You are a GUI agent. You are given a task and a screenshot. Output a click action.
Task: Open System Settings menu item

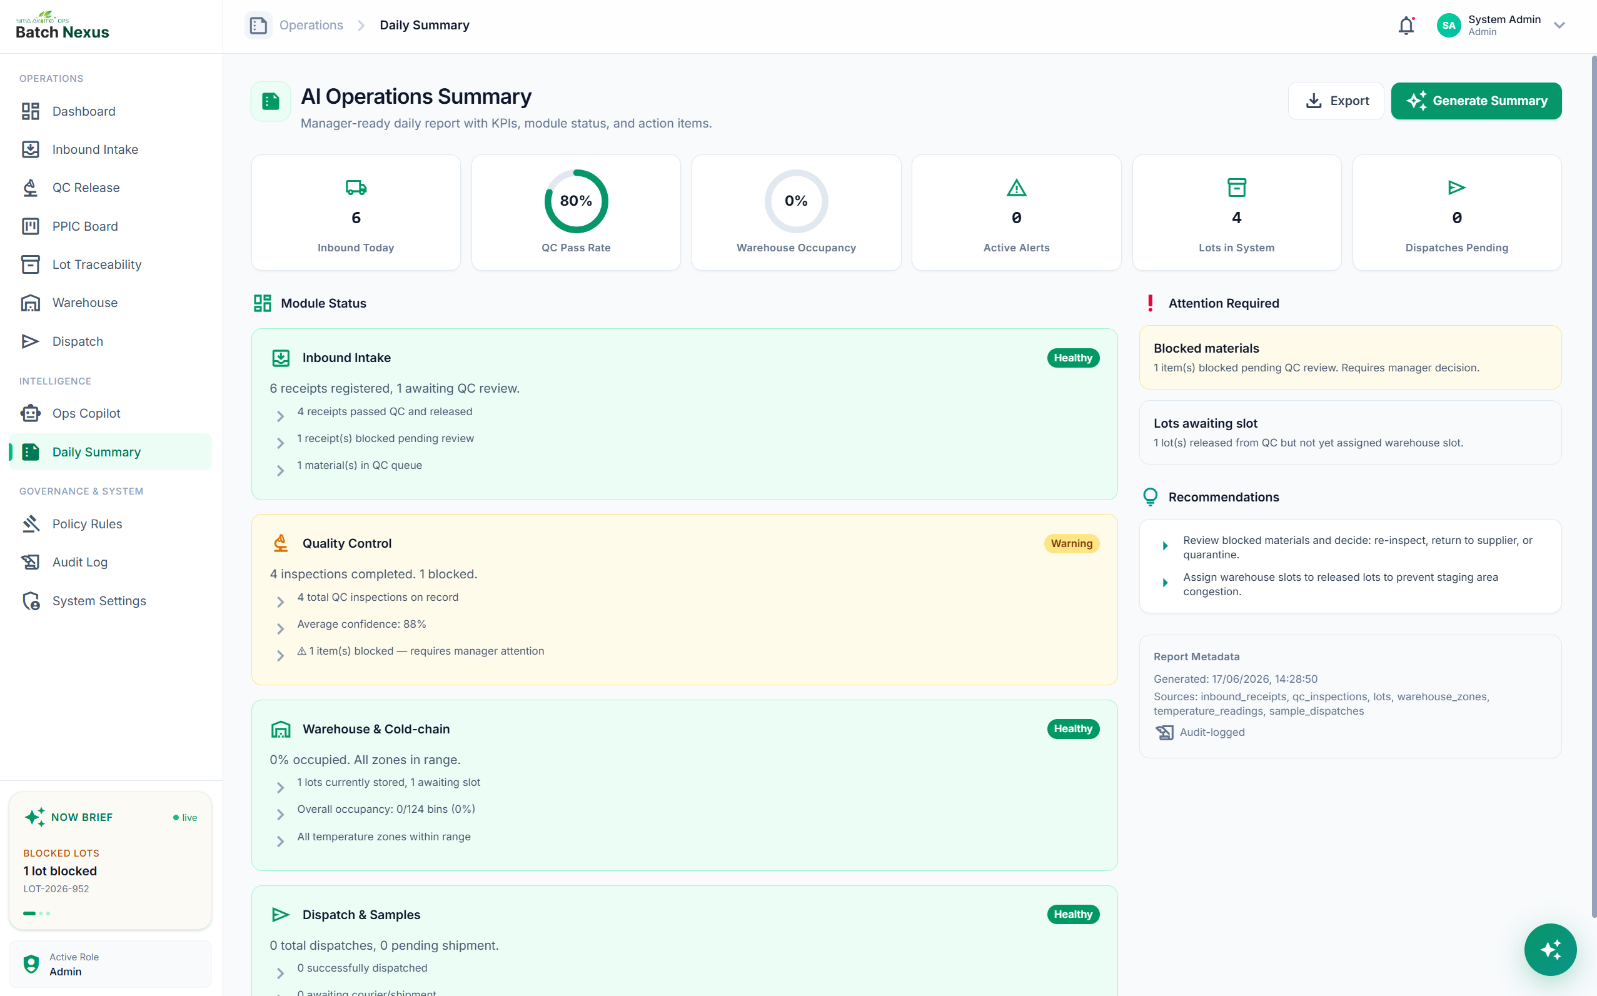[x=110, y=601]
